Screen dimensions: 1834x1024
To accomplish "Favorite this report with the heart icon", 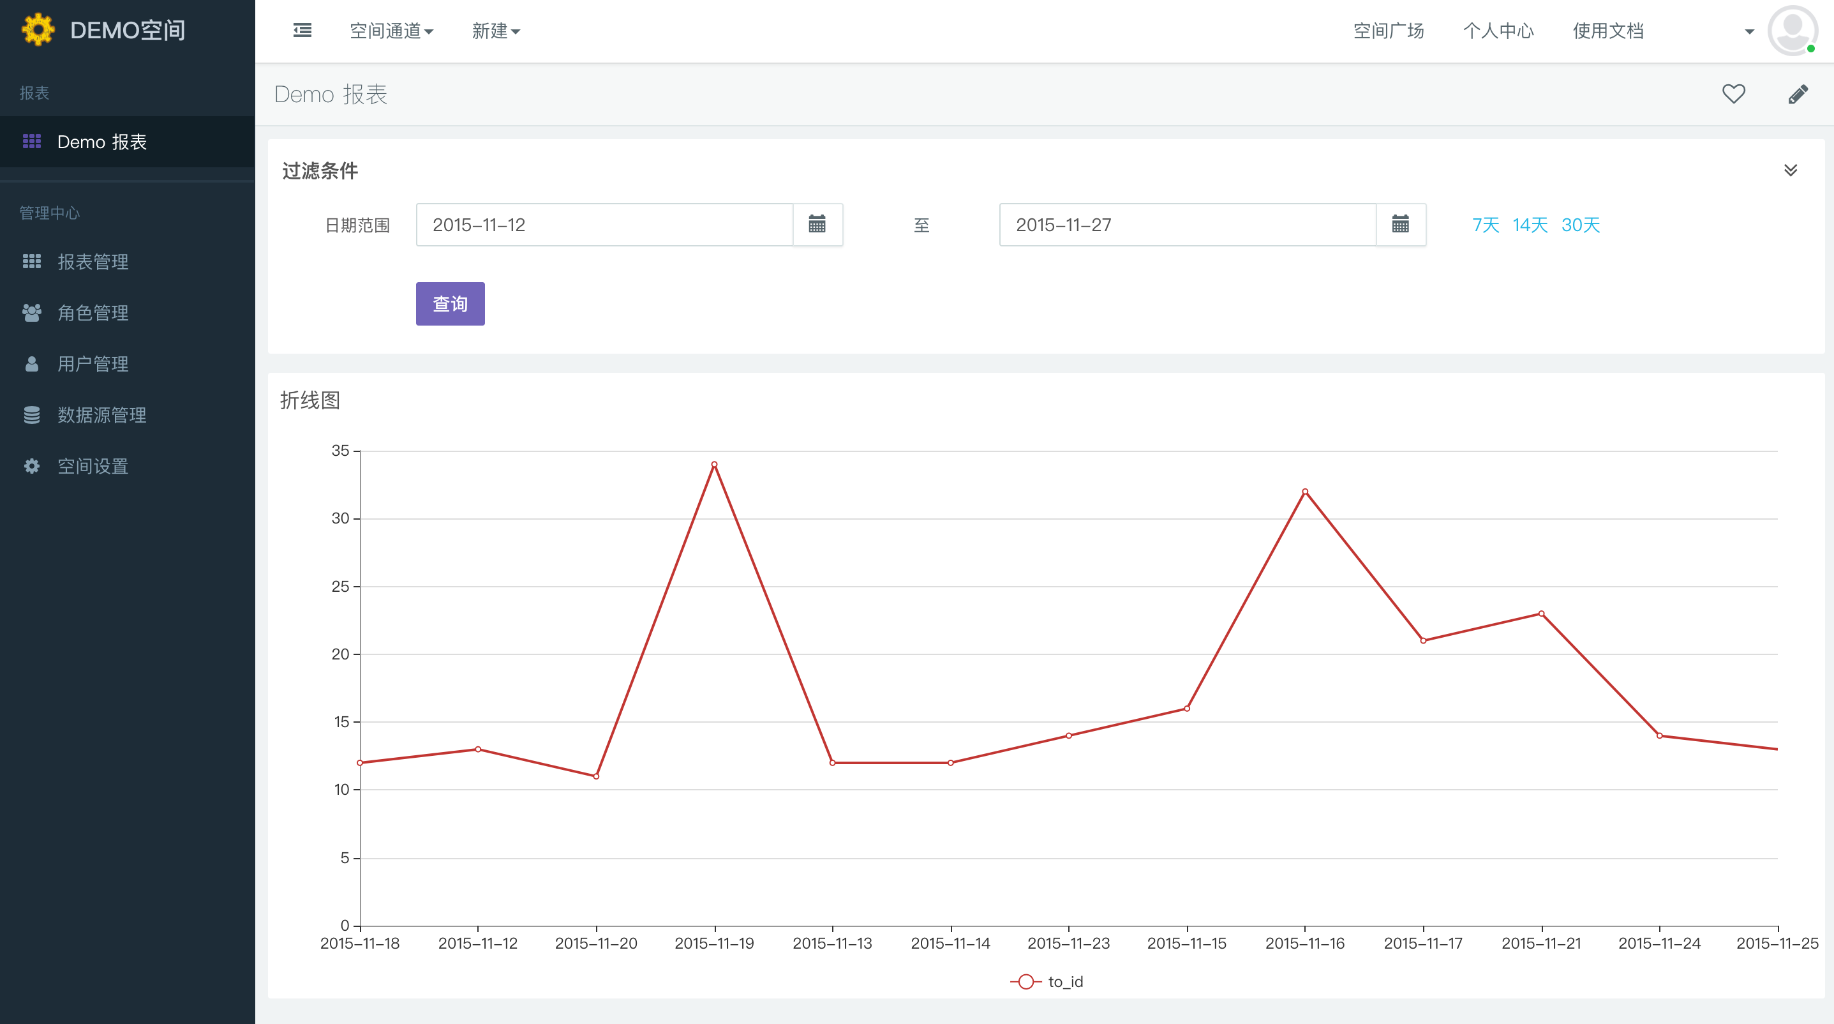I will (x=1734, y=94).
